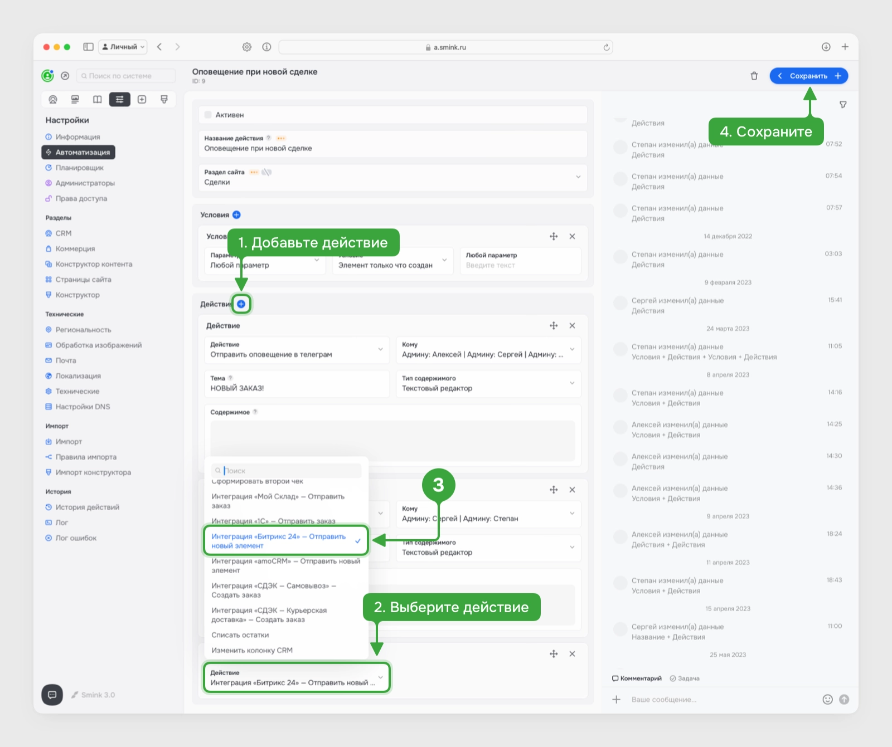Click the Сохранить button
The width and height of the screenshot is (892, 747).
click(808, 76)
